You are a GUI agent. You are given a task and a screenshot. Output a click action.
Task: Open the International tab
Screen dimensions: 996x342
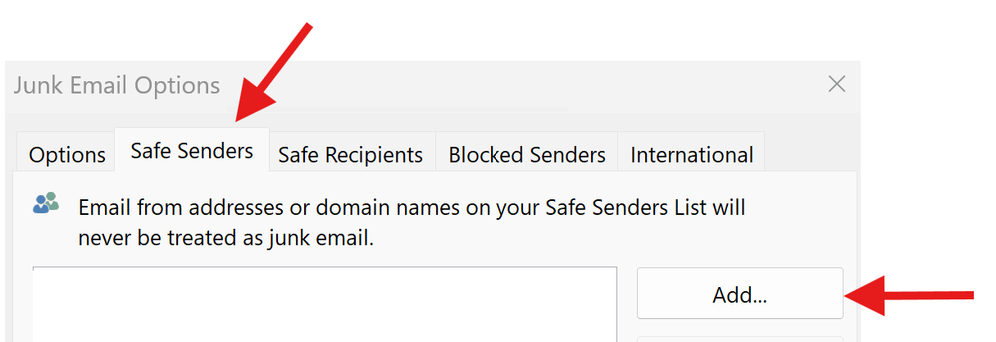(x=692, y=155)
